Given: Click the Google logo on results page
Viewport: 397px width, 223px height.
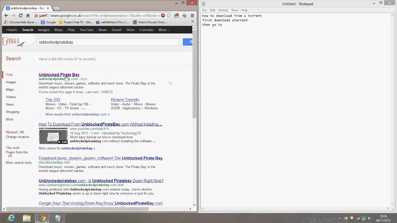Looking at the screenshot, I should (x=14, y=42).
